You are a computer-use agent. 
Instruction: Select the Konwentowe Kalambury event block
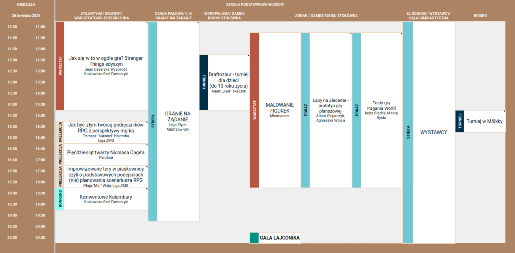click(x=106, y=199)
